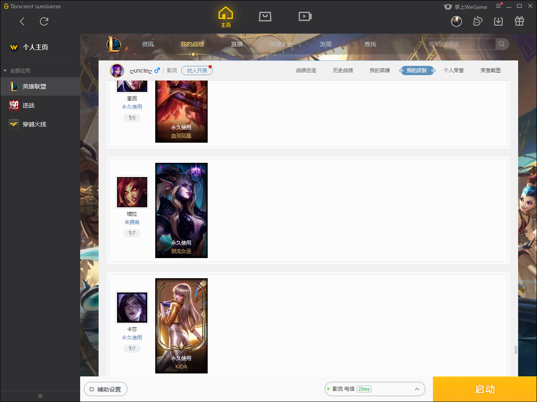Open the user avatar in top right
This screenshot has width=537, height=402.
(456, 21)
